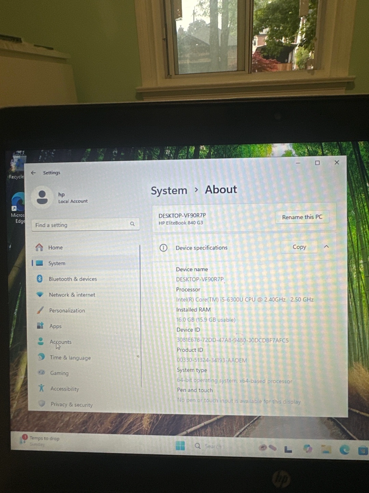The height and width of the screenshot is (493, 369).
Task: Go to Personalization settings
Action: [67, 311]
